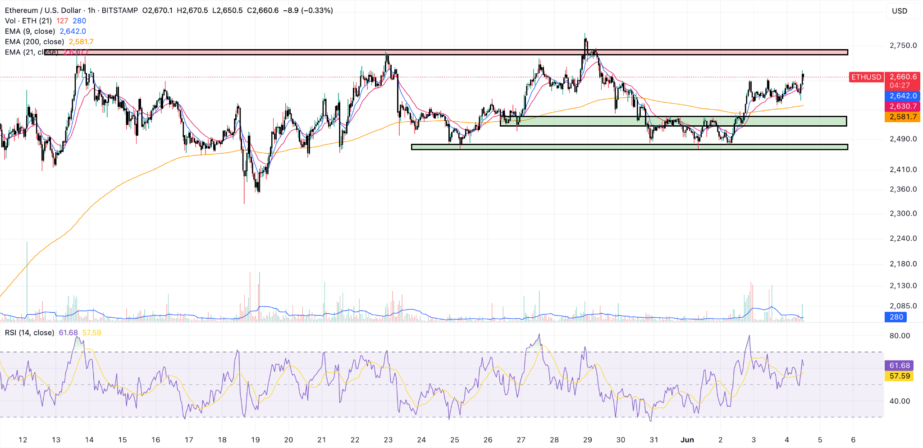Click the H2,670.5 high value in header
Viewport: 923px width, 448px height.
coord(192,10)
